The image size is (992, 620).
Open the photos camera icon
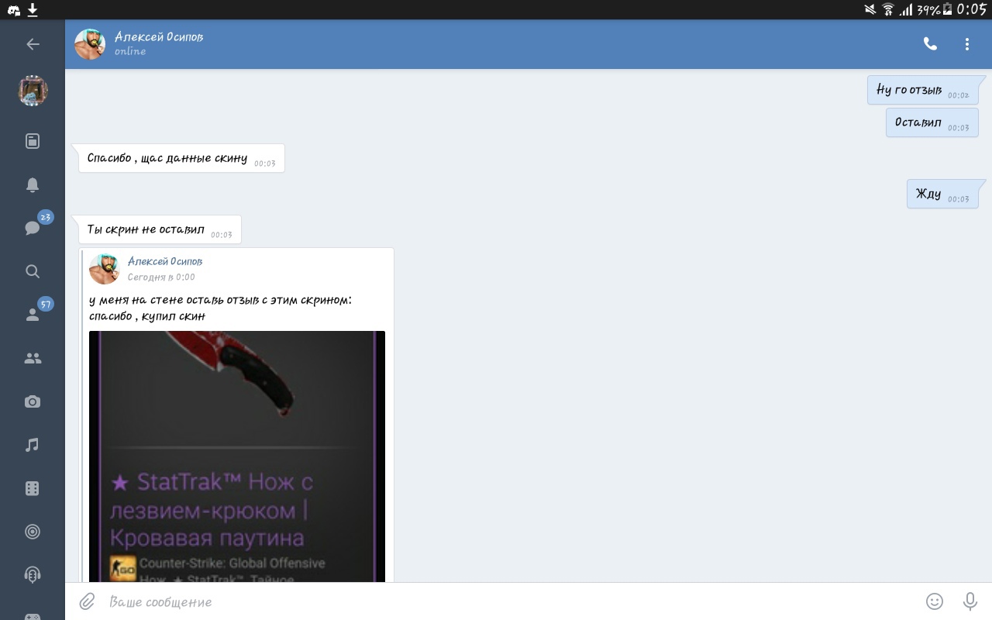pos(33,401)
